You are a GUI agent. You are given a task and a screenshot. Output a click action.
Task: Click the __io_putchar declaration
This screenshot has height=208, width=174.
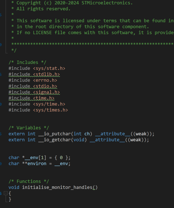pos(81,134)
